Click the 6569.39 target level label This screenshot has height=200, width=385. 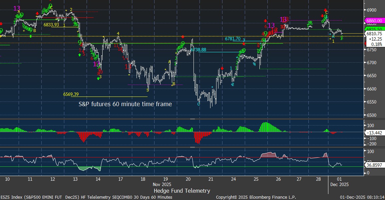[70, 95]
